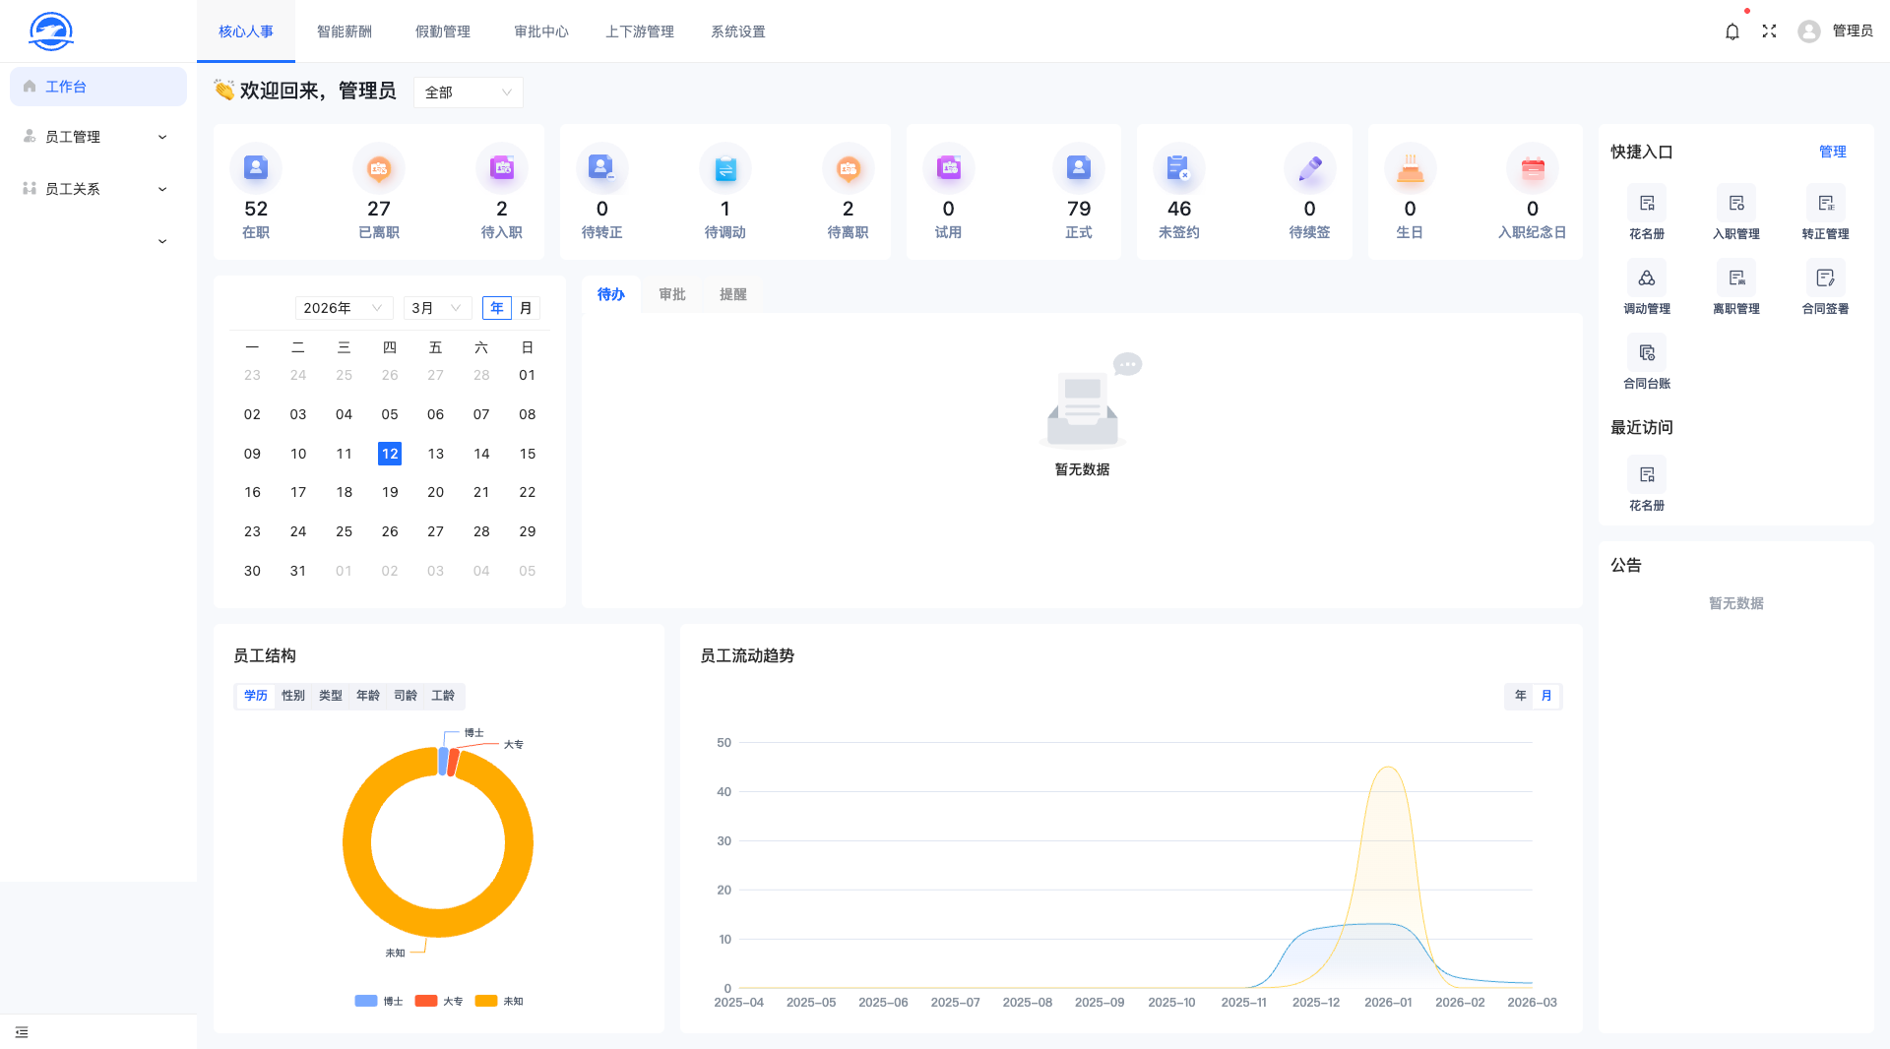Switch to 待办 tab
The height and width of the screenshot is (1049, 1890).
coord(611,294)
